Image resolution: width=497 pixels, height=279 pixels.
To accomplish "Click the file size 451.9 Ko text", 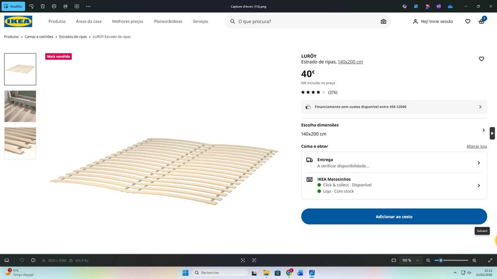I will pyautogui.click(x=82, y=261).
